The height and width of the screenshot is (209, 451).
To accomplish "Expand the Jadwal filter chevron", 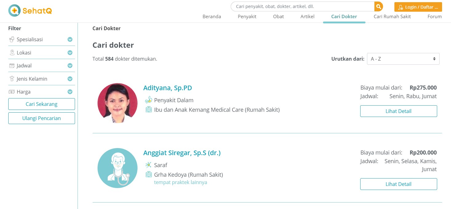I will [70, 66].
